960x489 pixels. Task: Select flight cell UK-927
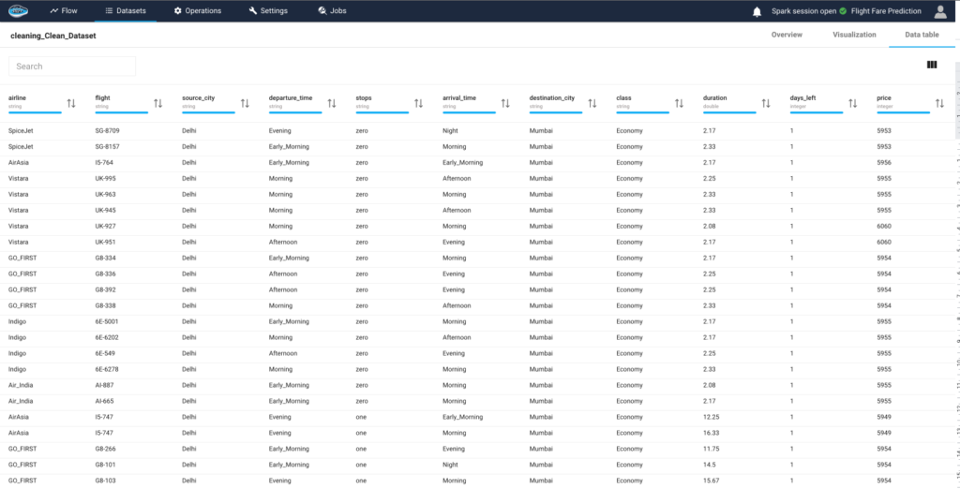click(106, 227)
